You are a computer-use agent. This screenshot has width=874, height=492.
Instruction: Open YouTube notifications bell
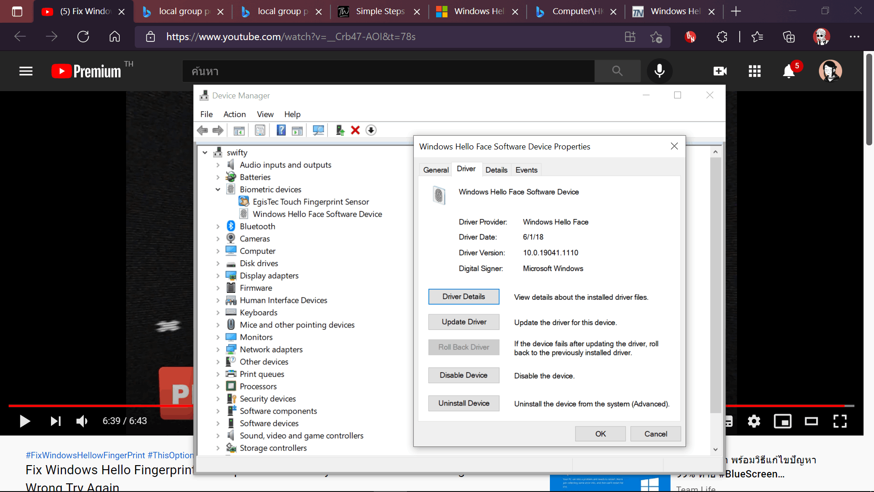(789, 71)
